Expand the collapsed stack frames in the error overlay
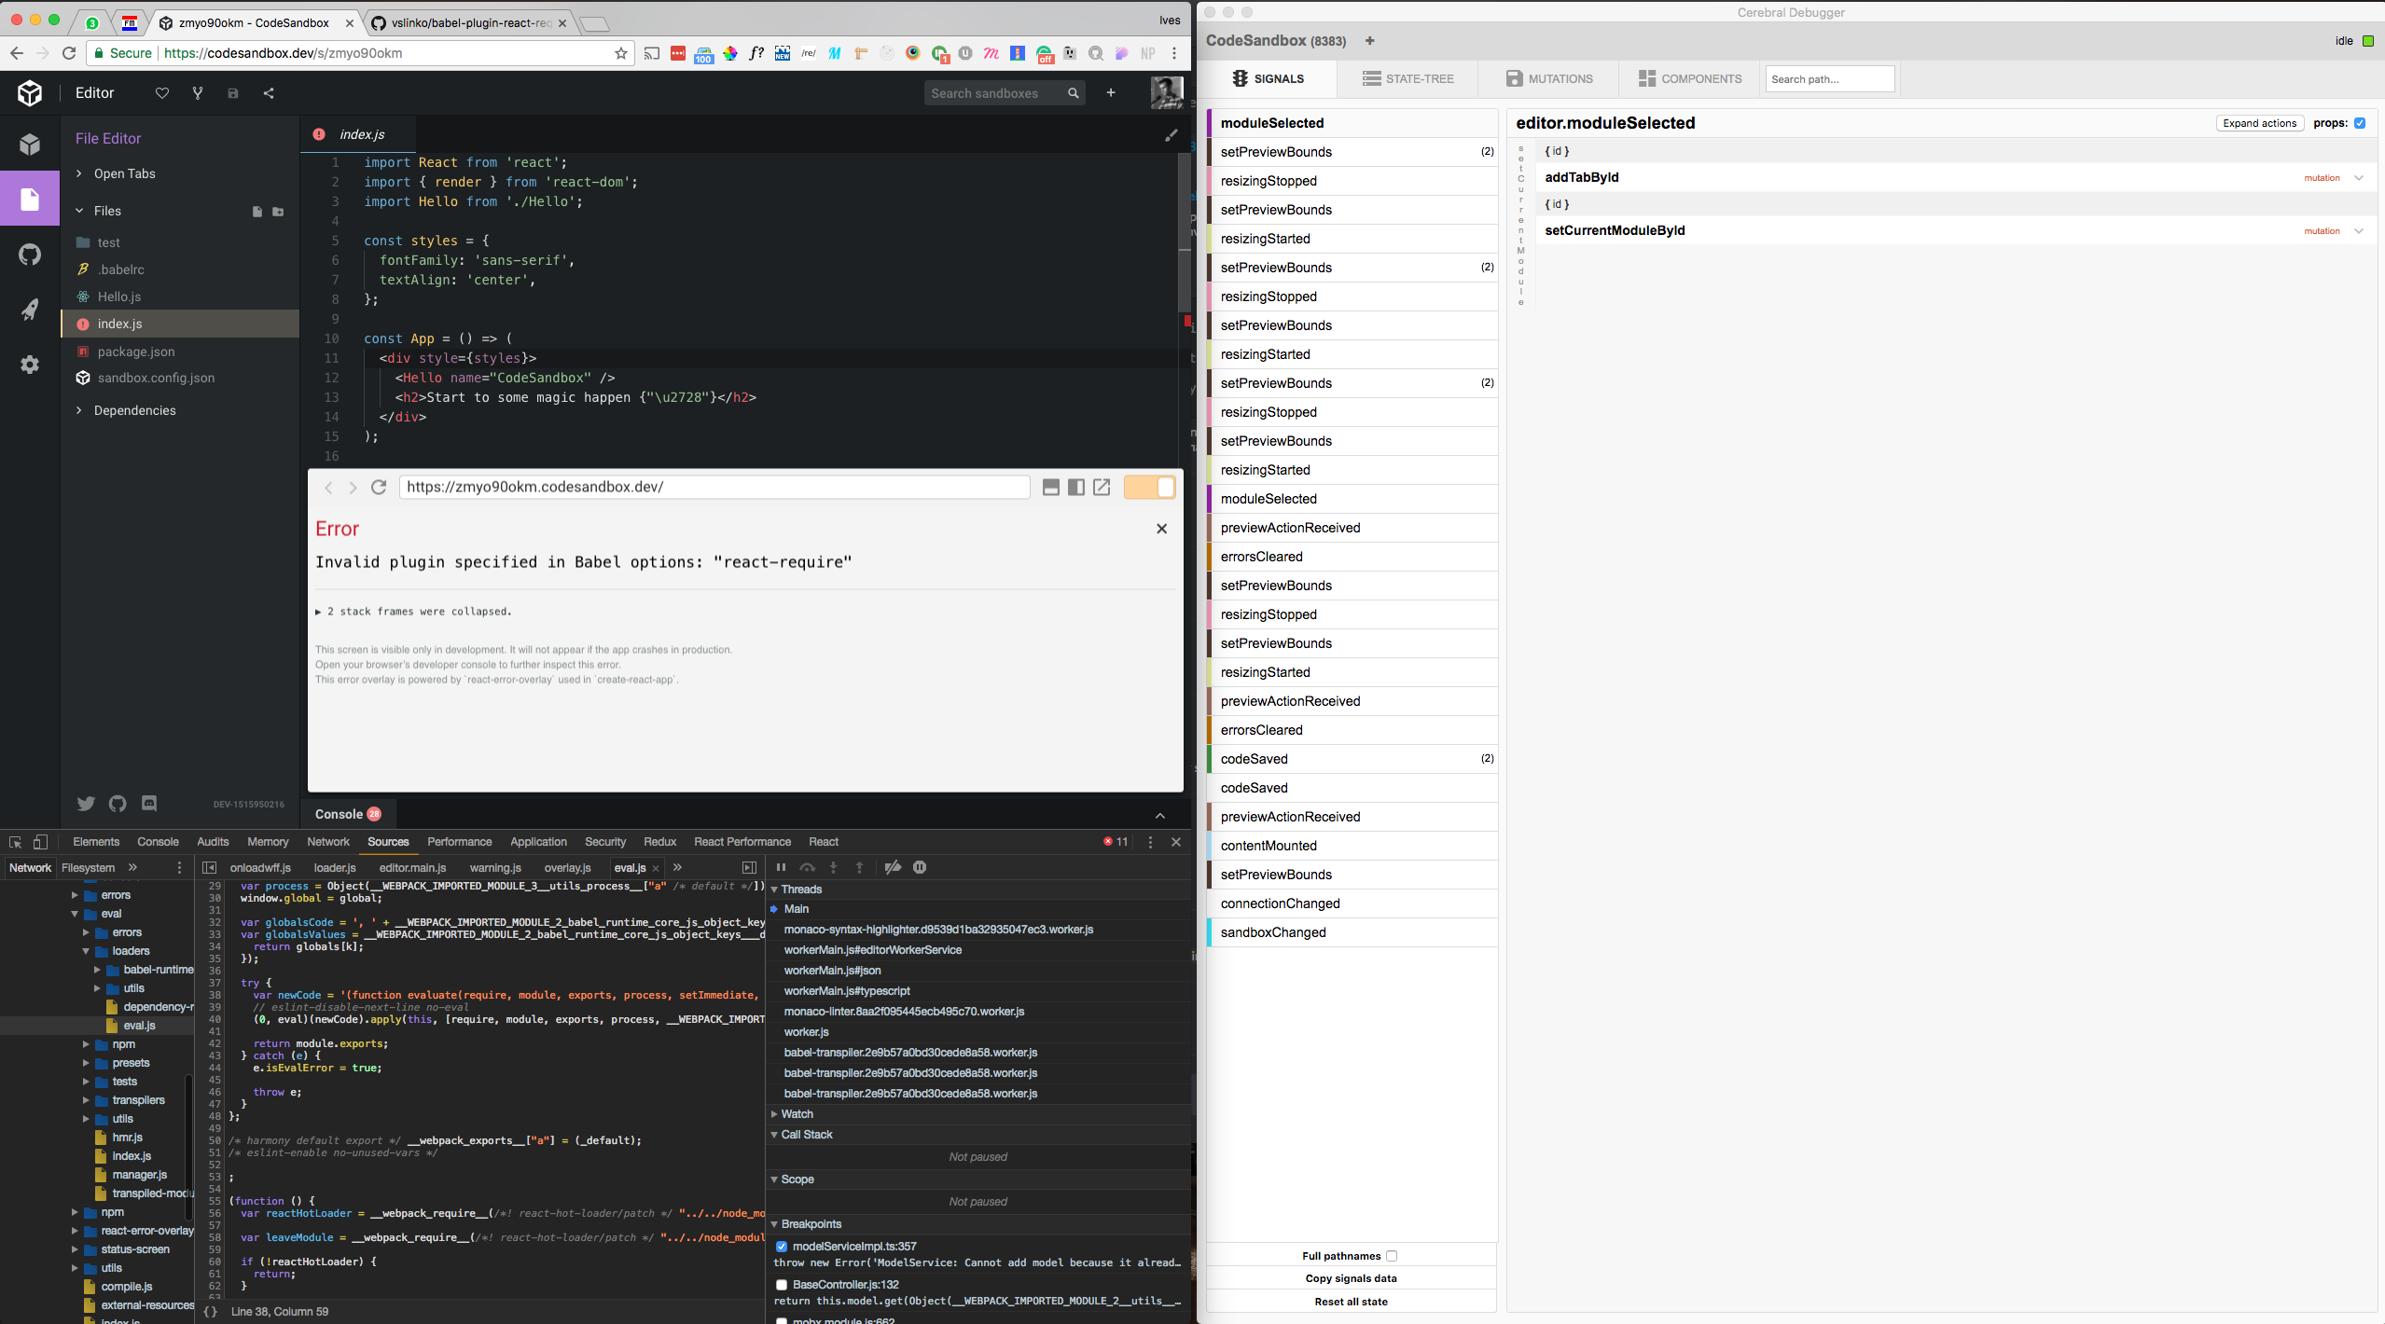This screenshot has width=2385, height=1324. pos(413,611)
